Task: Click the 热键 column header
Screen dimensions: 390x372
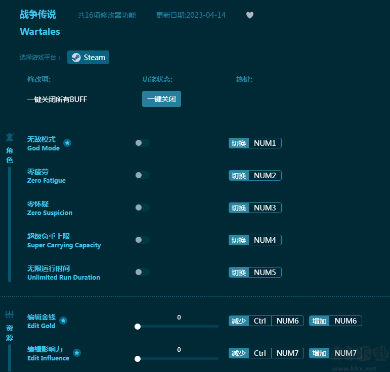Action: [x=244, y=79]
